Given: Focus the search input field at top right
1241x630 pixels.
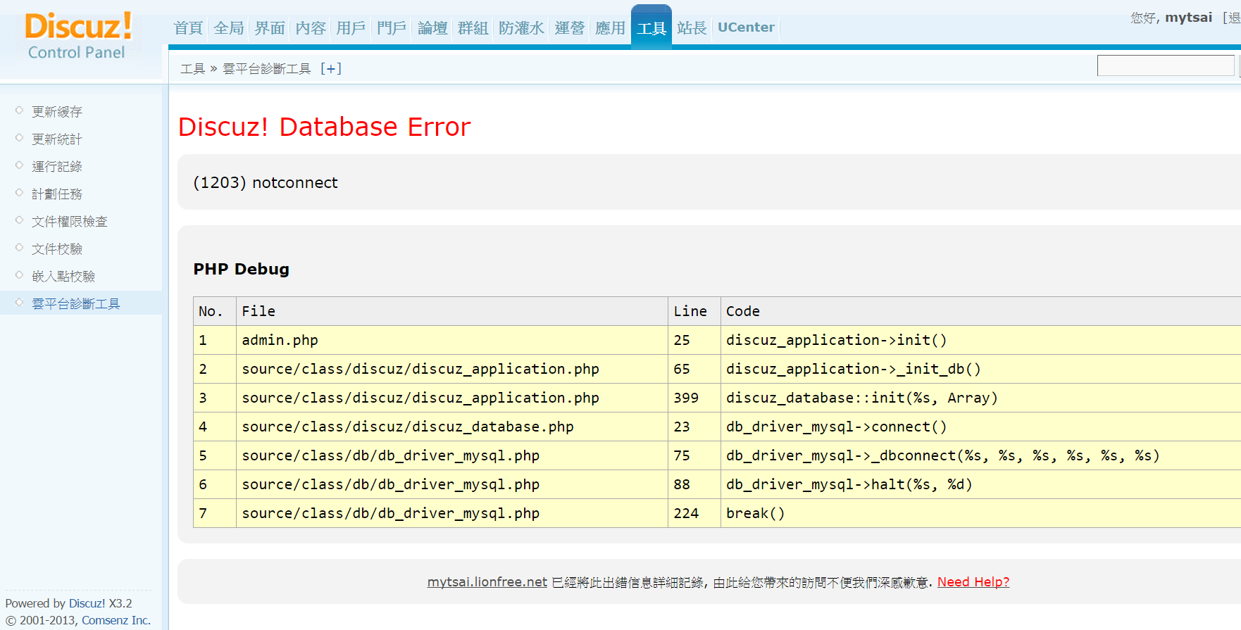Looking at the screenshot, I should tap(1166, 65).
